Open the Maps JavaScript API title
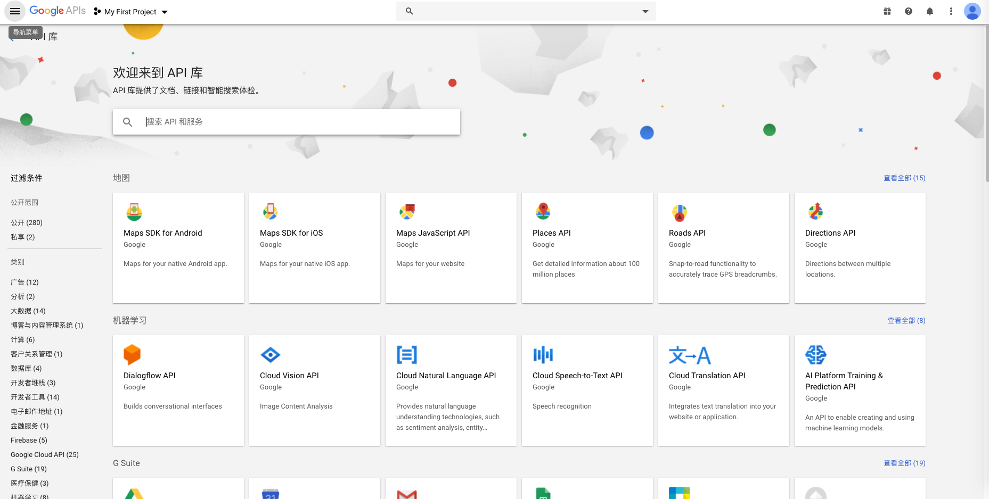The image size is (989, 499). tap(433, 233)
